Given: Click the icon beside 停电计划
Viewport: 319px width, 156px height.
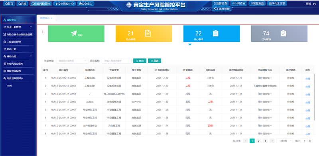Looking at the screenshot, I should (5, 49).
